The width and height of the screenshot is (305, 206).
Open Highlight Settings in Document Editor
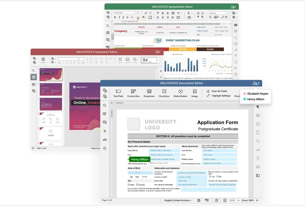[x=218, y=96]
